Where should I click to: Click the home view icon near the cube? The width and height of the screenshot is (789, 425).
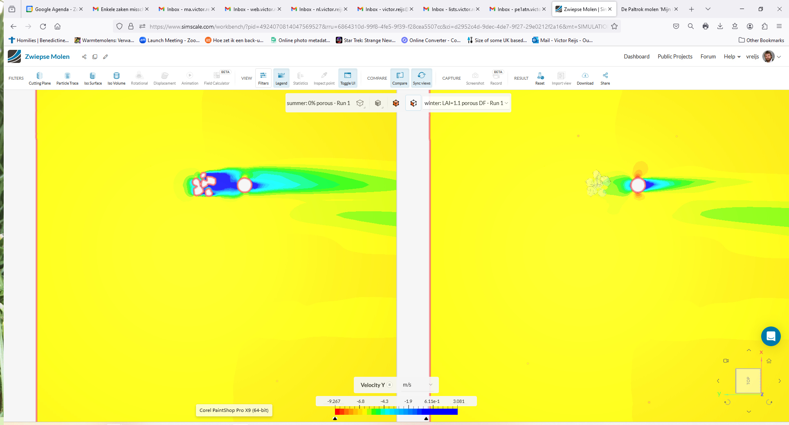click(x=769, y=361)
